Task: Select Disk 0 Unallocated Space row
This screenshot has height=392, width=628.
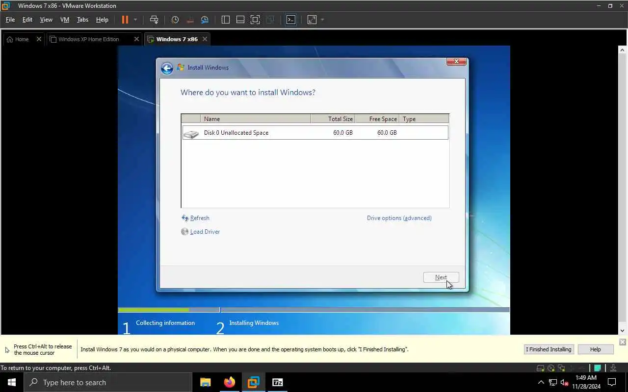Action: (315, 133)
